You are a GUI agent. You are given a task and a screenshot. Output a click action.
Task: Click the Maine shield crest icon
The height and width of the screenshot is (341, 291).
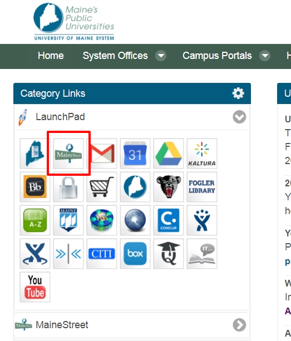coord(68,220)
